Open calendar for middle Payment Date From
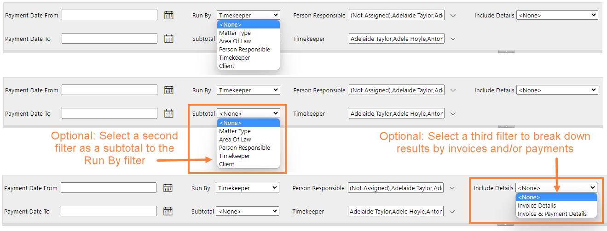Viewport: 607px width, 231px height. click(169, 90)
